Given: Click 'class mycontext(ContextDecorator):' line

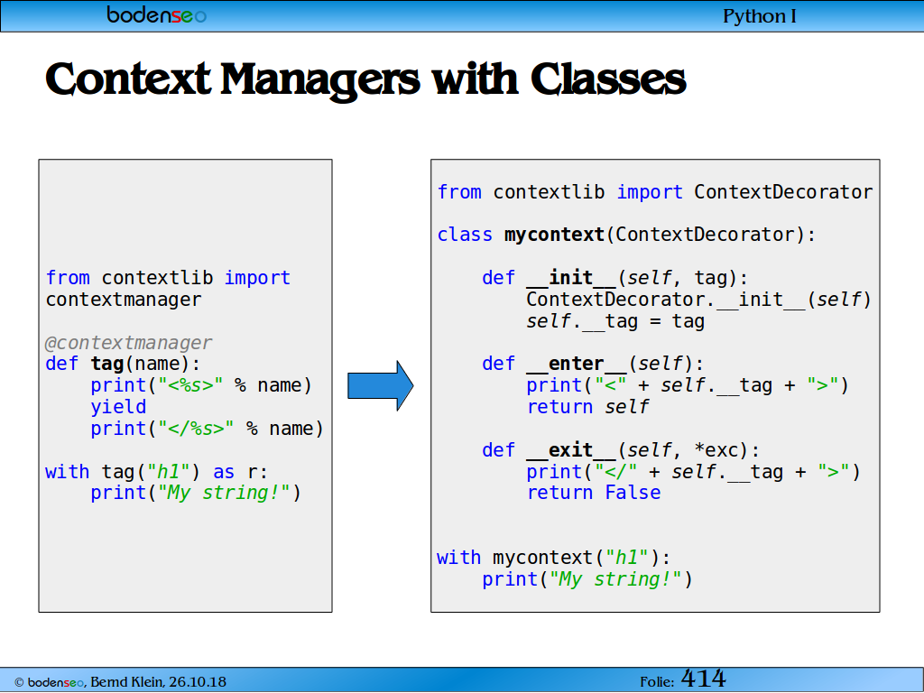Looking at the screenshot, I should point(626,235).
